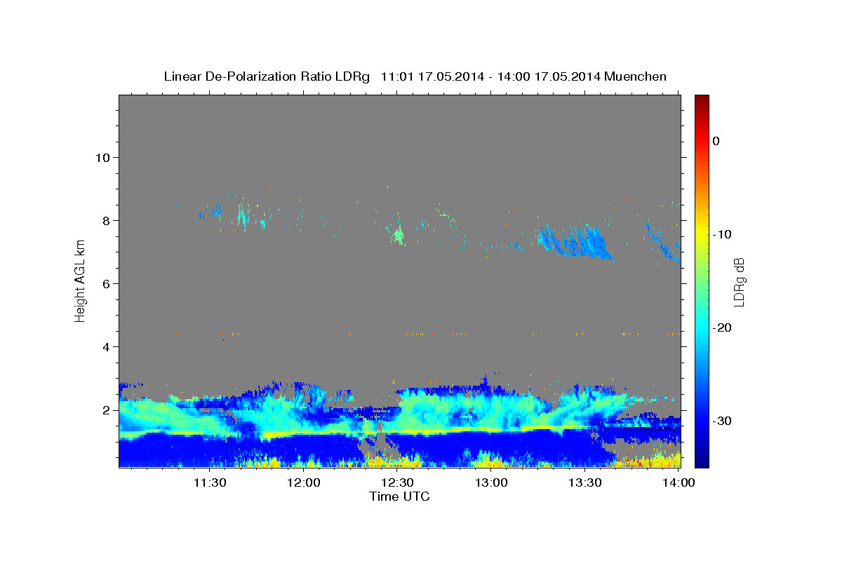Click the height tick label 4
842x561 pixels.
click(x=105, y=346)
